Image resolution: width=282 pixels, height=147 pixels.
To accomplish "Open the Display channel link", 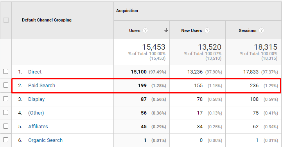I will [x=36, y=99].
